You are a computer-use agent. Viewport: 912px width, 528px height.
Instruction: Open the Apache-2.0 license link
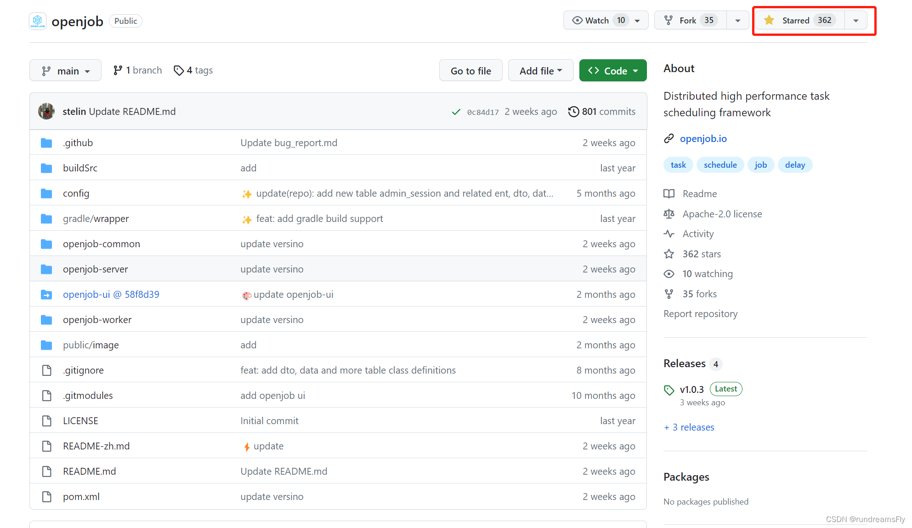(x=722, y=214)
